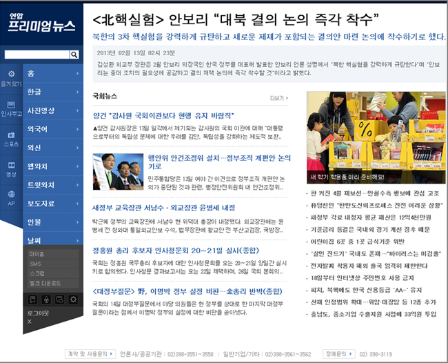
Task: Open the 인사부고 sidebar icon
Action: click(x=11, y=107)
